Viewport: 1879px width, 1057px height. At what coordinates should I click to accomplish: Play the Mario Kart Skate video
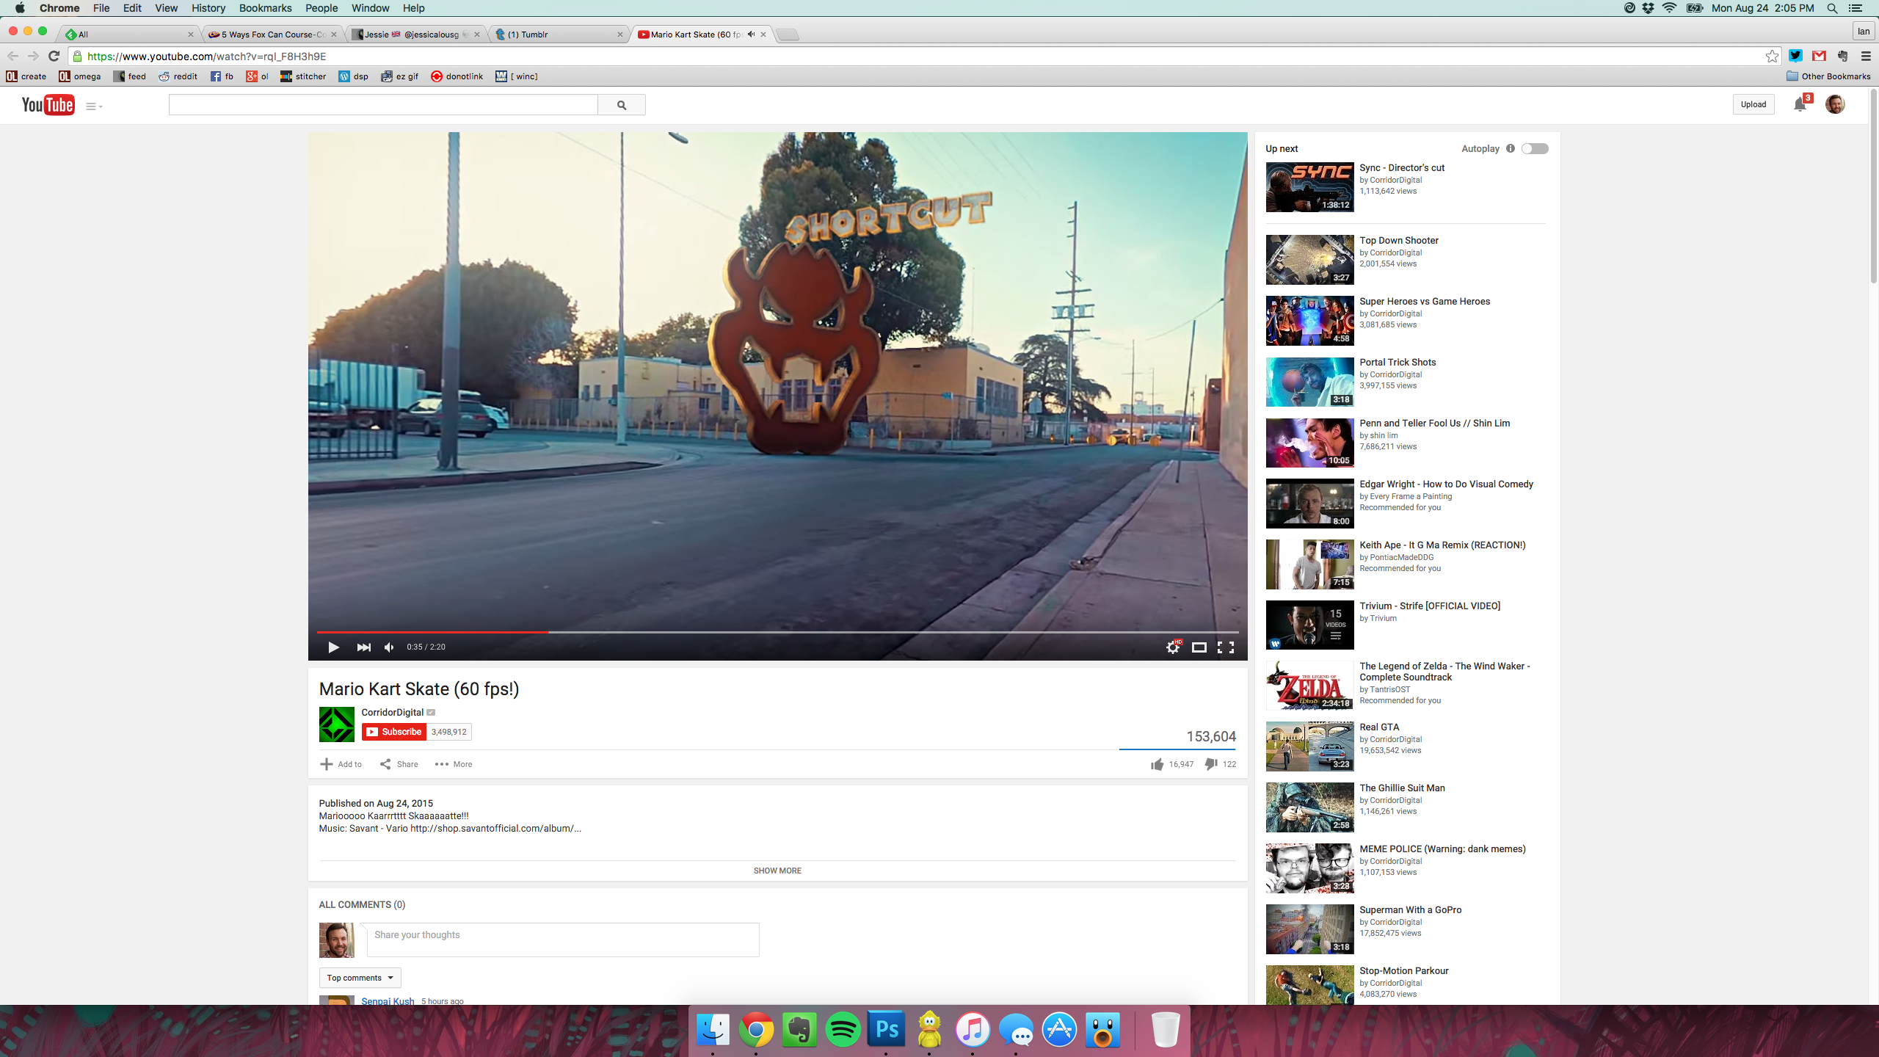coord(333,647)
